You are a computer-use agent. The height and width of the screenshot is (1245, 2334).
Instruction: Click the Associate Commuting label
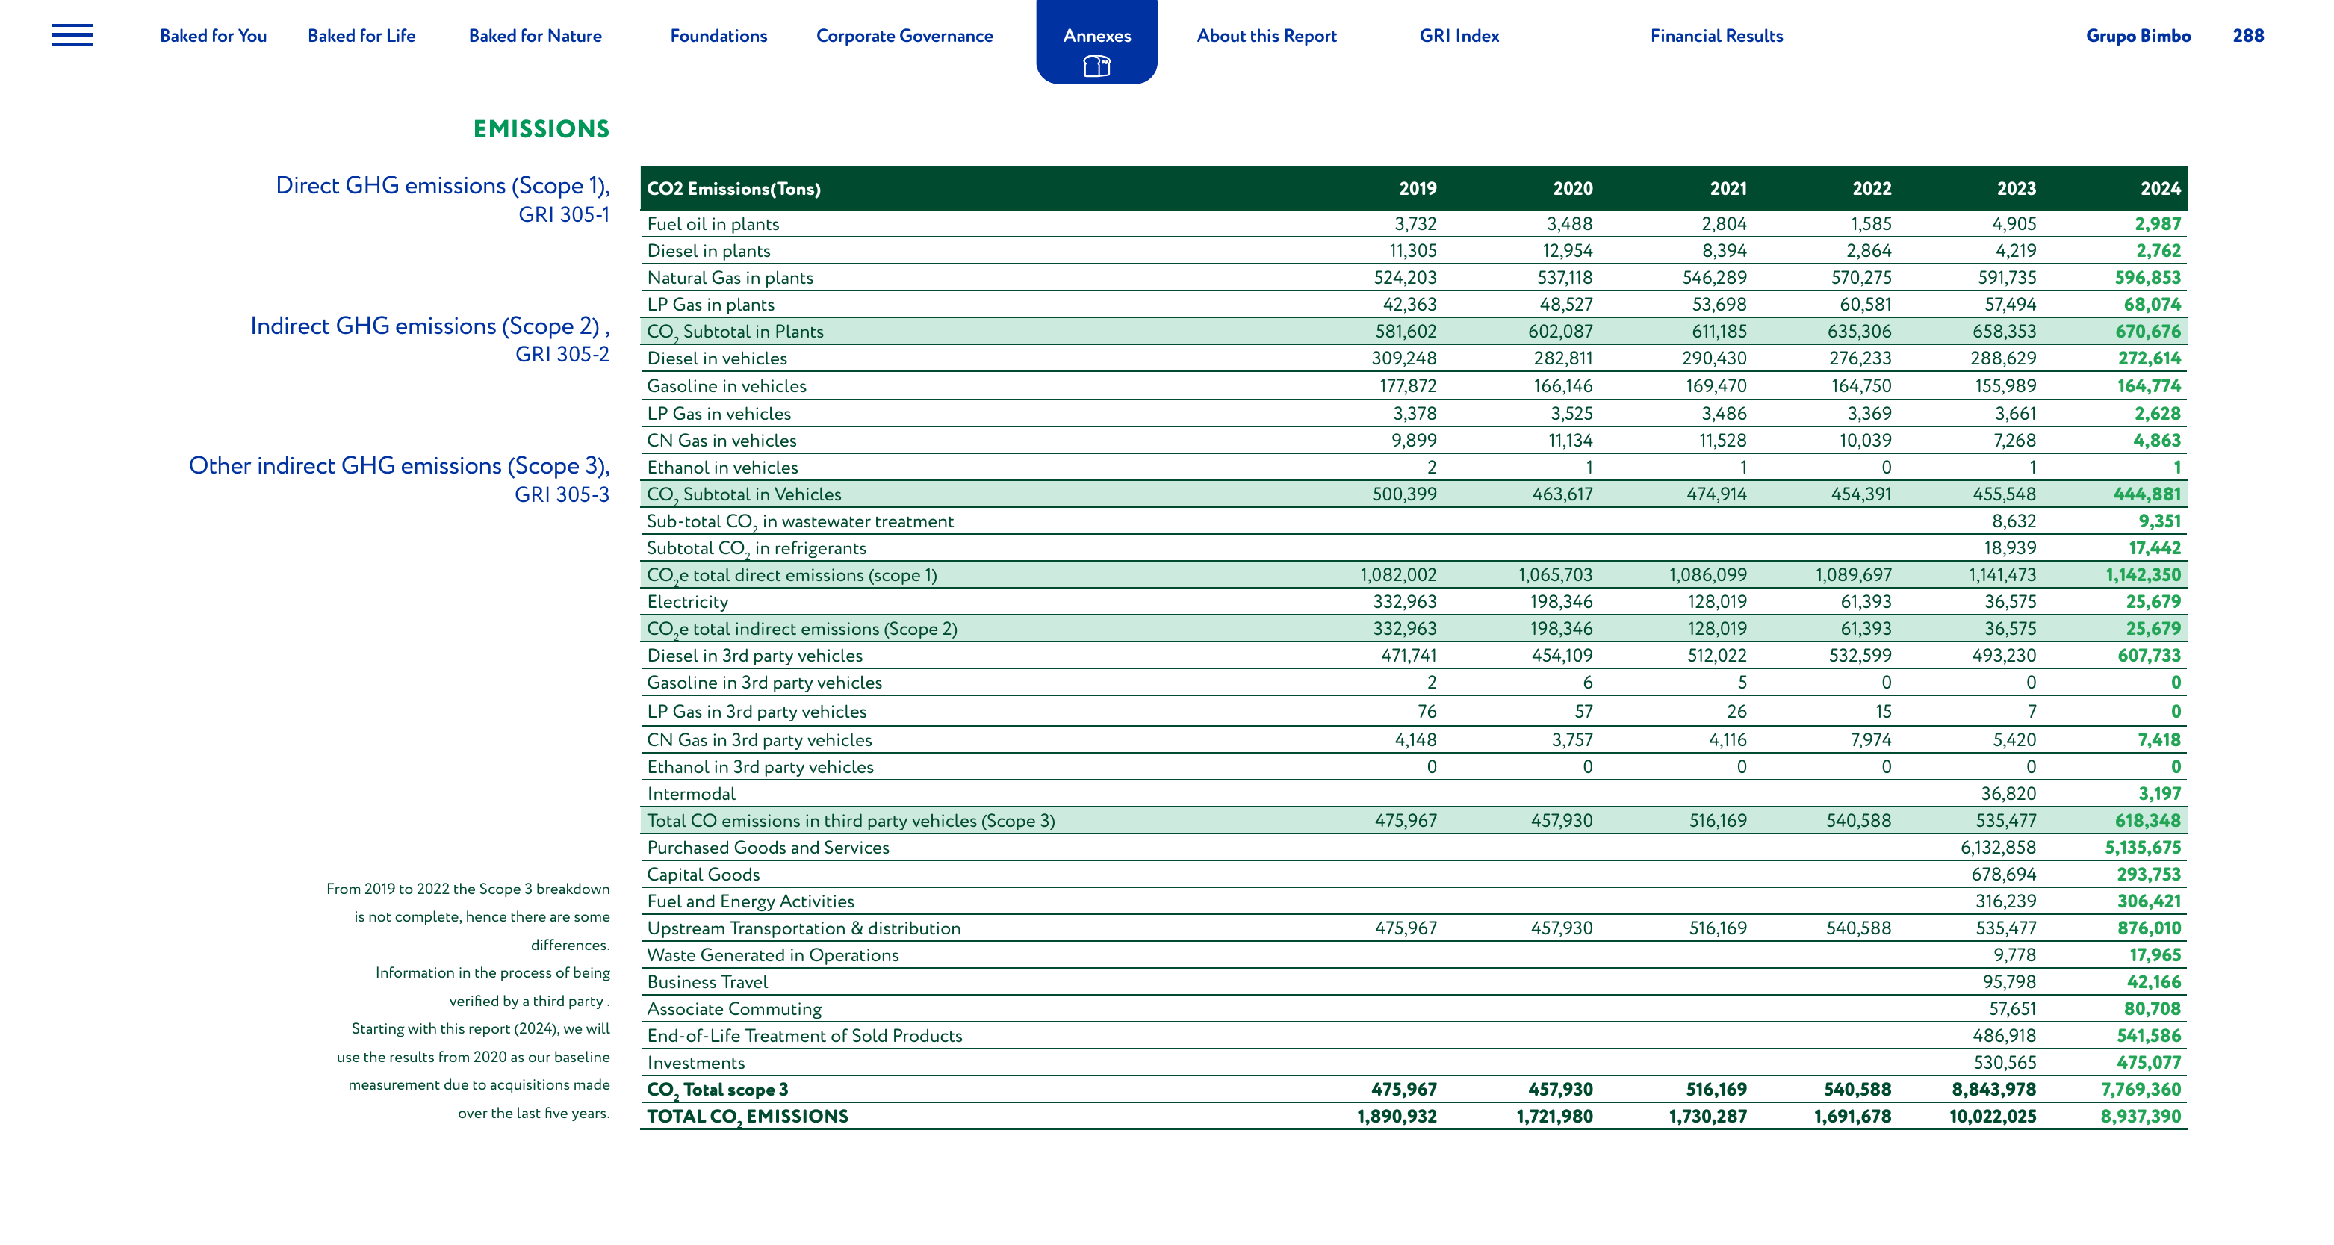[x=734, y=1010]
